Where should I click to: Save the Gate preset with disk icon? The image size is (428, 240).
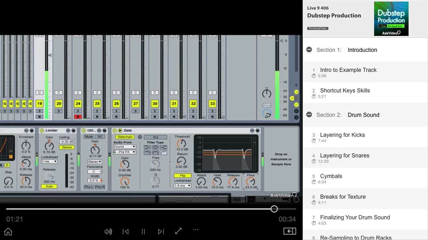click(x=257, y=130)
